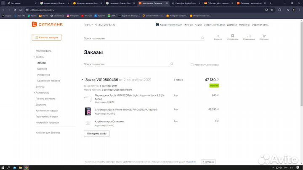Accept cookies with Я согласен
Viewport: 303px width, 170px height.
tap(208, 162)
